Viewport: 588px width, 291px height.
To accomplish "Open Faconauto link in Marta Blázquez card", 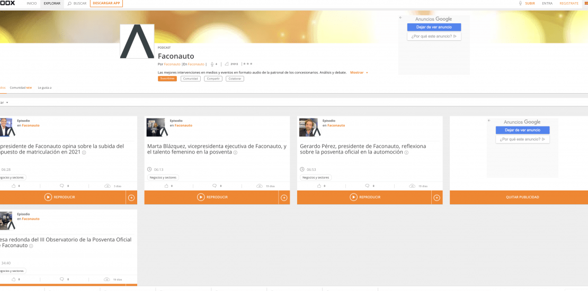I will (183, 125).
